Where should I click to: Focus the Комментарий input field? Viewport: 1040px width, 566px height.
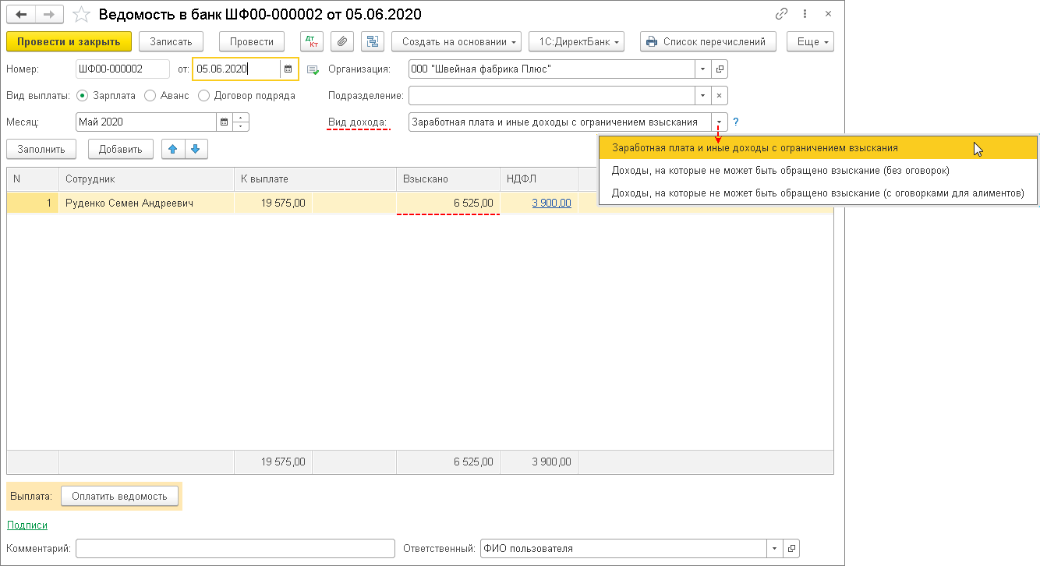point(235,549)
